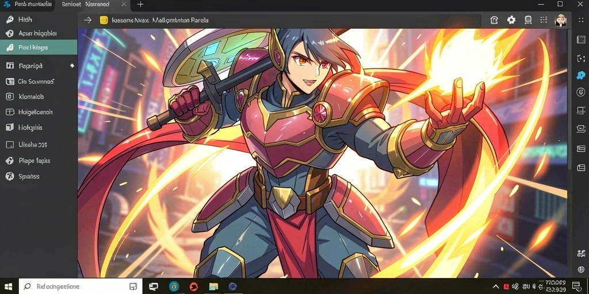589x294 pixels.
Task: Expand the system tray hidden icons chevron
Action: point(495,287)
